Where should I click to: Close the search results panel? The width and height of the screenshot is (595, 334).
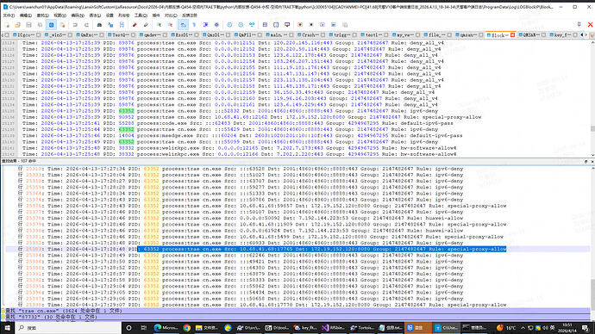click(x=592, y=161)
